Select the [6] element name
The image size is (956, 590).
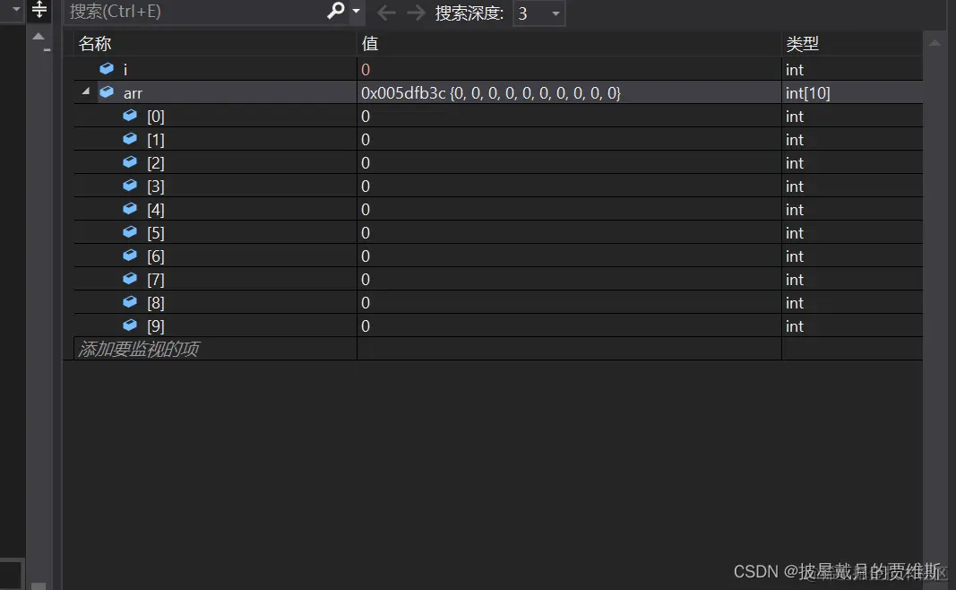156,256
